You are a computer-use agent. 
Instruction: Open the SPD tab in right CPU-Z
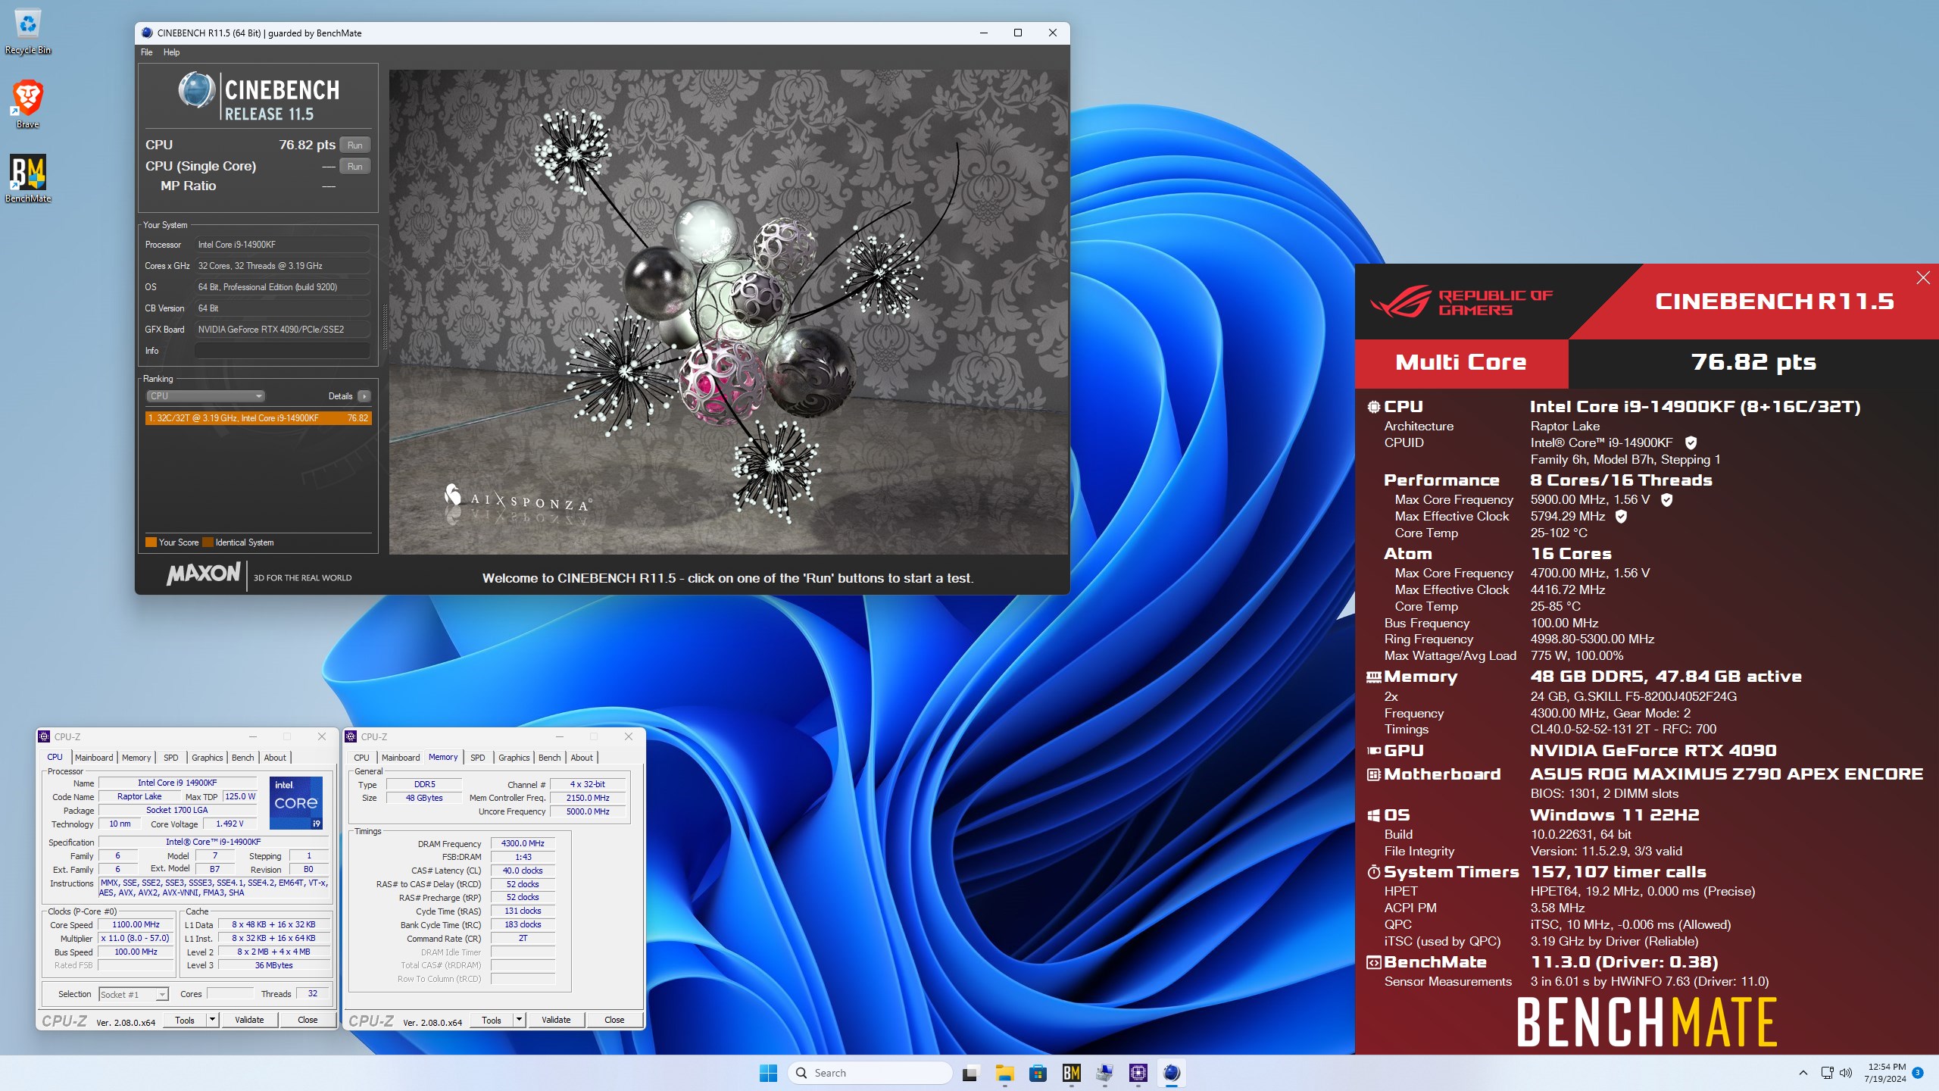point(478,758)
